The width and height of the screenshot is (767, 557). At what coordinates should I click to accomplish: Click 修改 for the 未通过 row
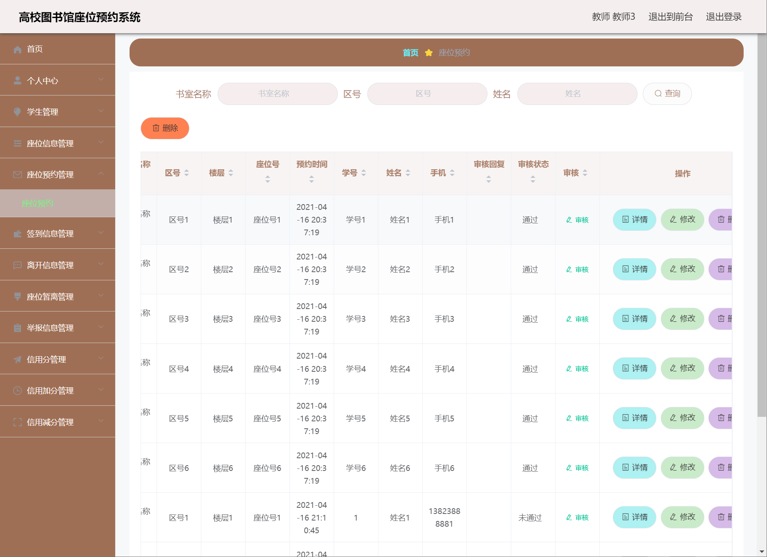click(682, 517)
